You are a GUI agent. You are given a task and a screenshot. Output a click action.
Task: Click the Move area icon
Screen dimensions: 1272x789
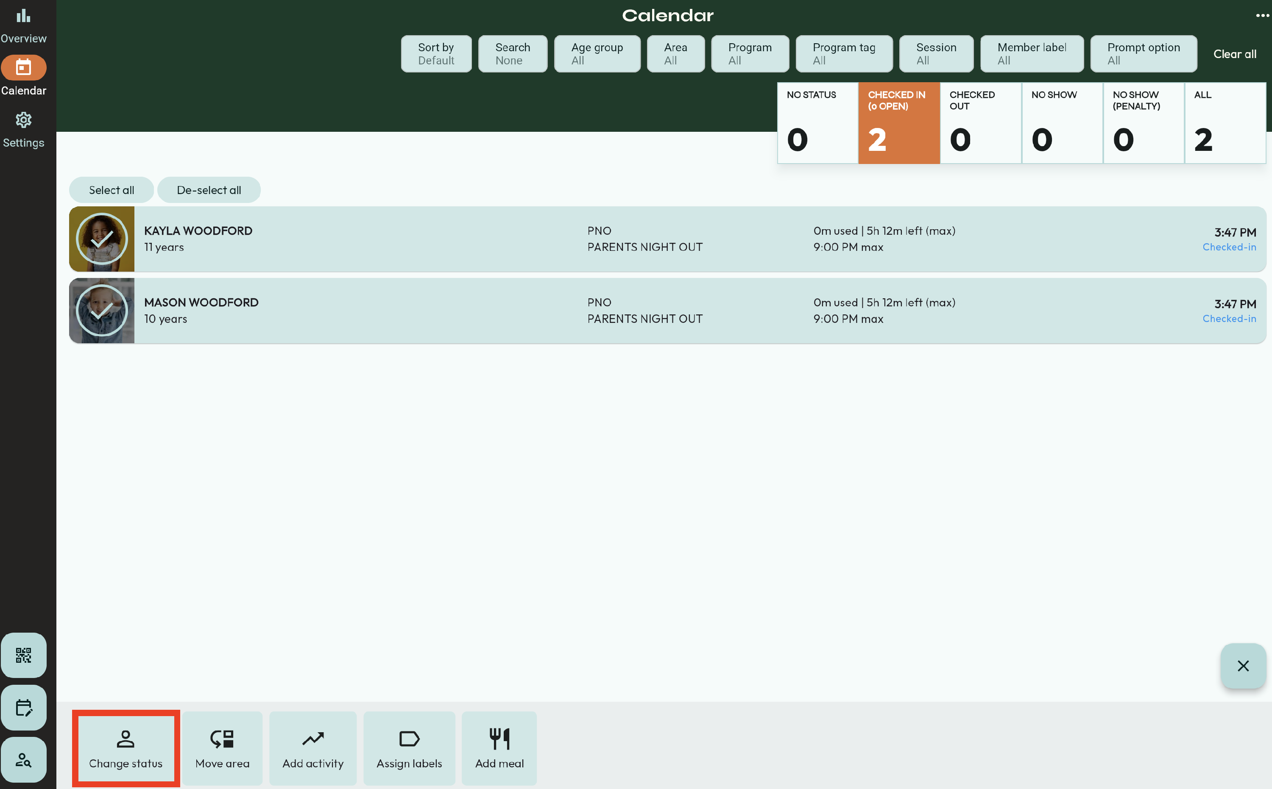pyautogui.click(x=222, y=739)
